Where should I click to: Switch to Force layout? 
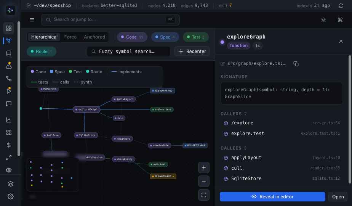coord(70,37)
